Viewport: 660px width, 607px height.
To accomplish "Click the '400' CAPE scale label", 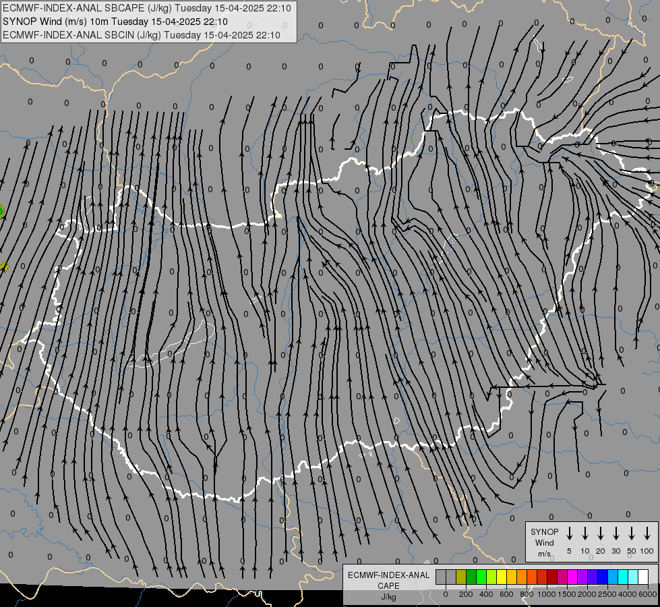I will (486, 594).
